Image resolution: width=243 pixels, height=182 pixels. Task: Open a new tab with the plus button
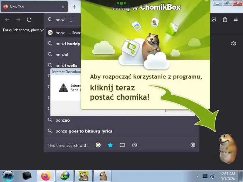(x=74, y=7)
